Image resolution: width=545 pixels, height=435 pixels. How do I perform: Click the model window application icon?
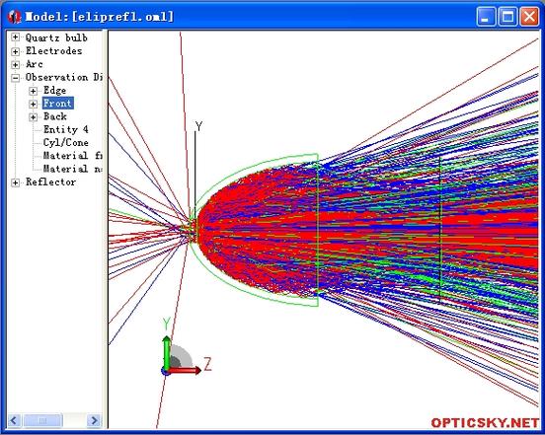[x=15, y=17]
